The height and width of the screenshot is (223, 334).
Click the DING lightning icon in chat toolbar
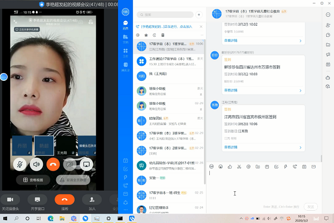[x=286, y=167]
